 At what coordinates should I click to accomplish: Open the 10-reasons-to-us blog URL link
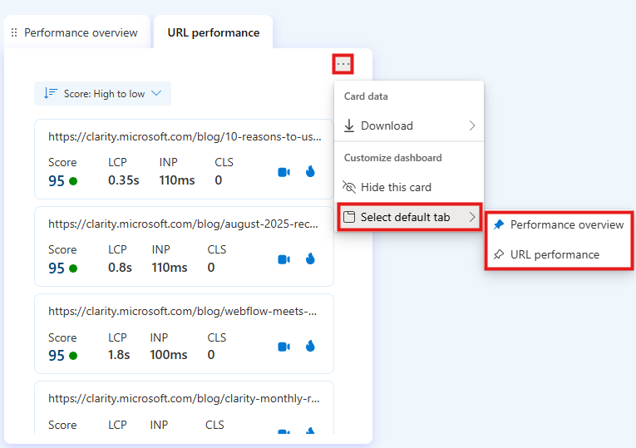185,136
